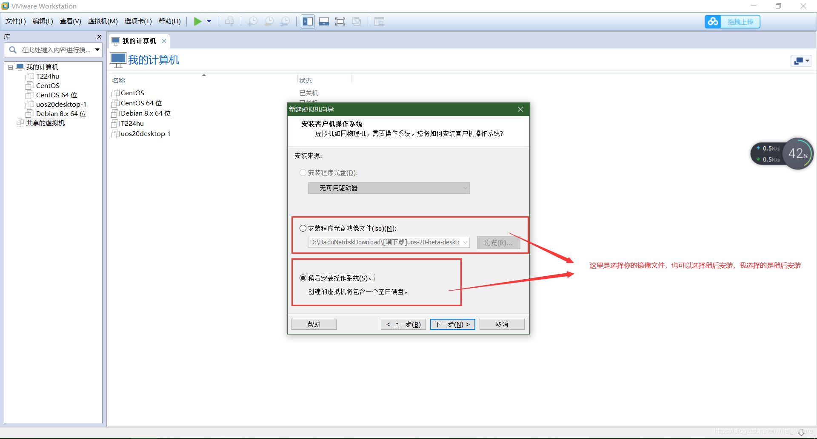Select the 稍后安装操作系统 radio option

tap(303, 278)
